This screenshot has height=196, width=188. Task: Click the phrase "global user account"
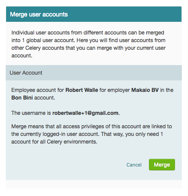click(51, 40)
